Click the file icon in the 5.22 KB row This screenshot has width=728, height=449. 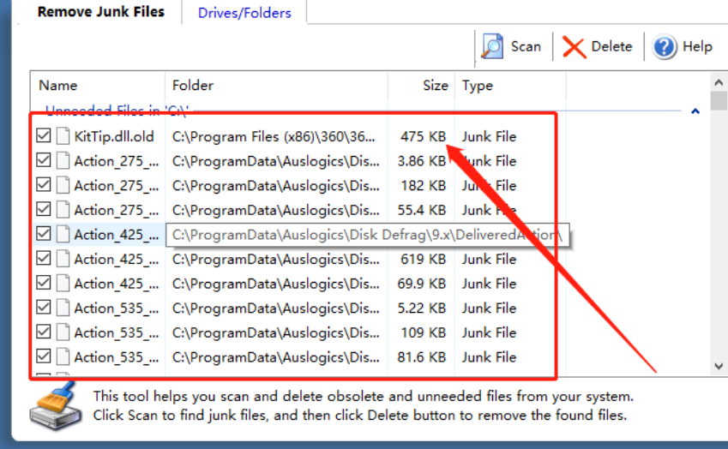click(x=63, y=308)
